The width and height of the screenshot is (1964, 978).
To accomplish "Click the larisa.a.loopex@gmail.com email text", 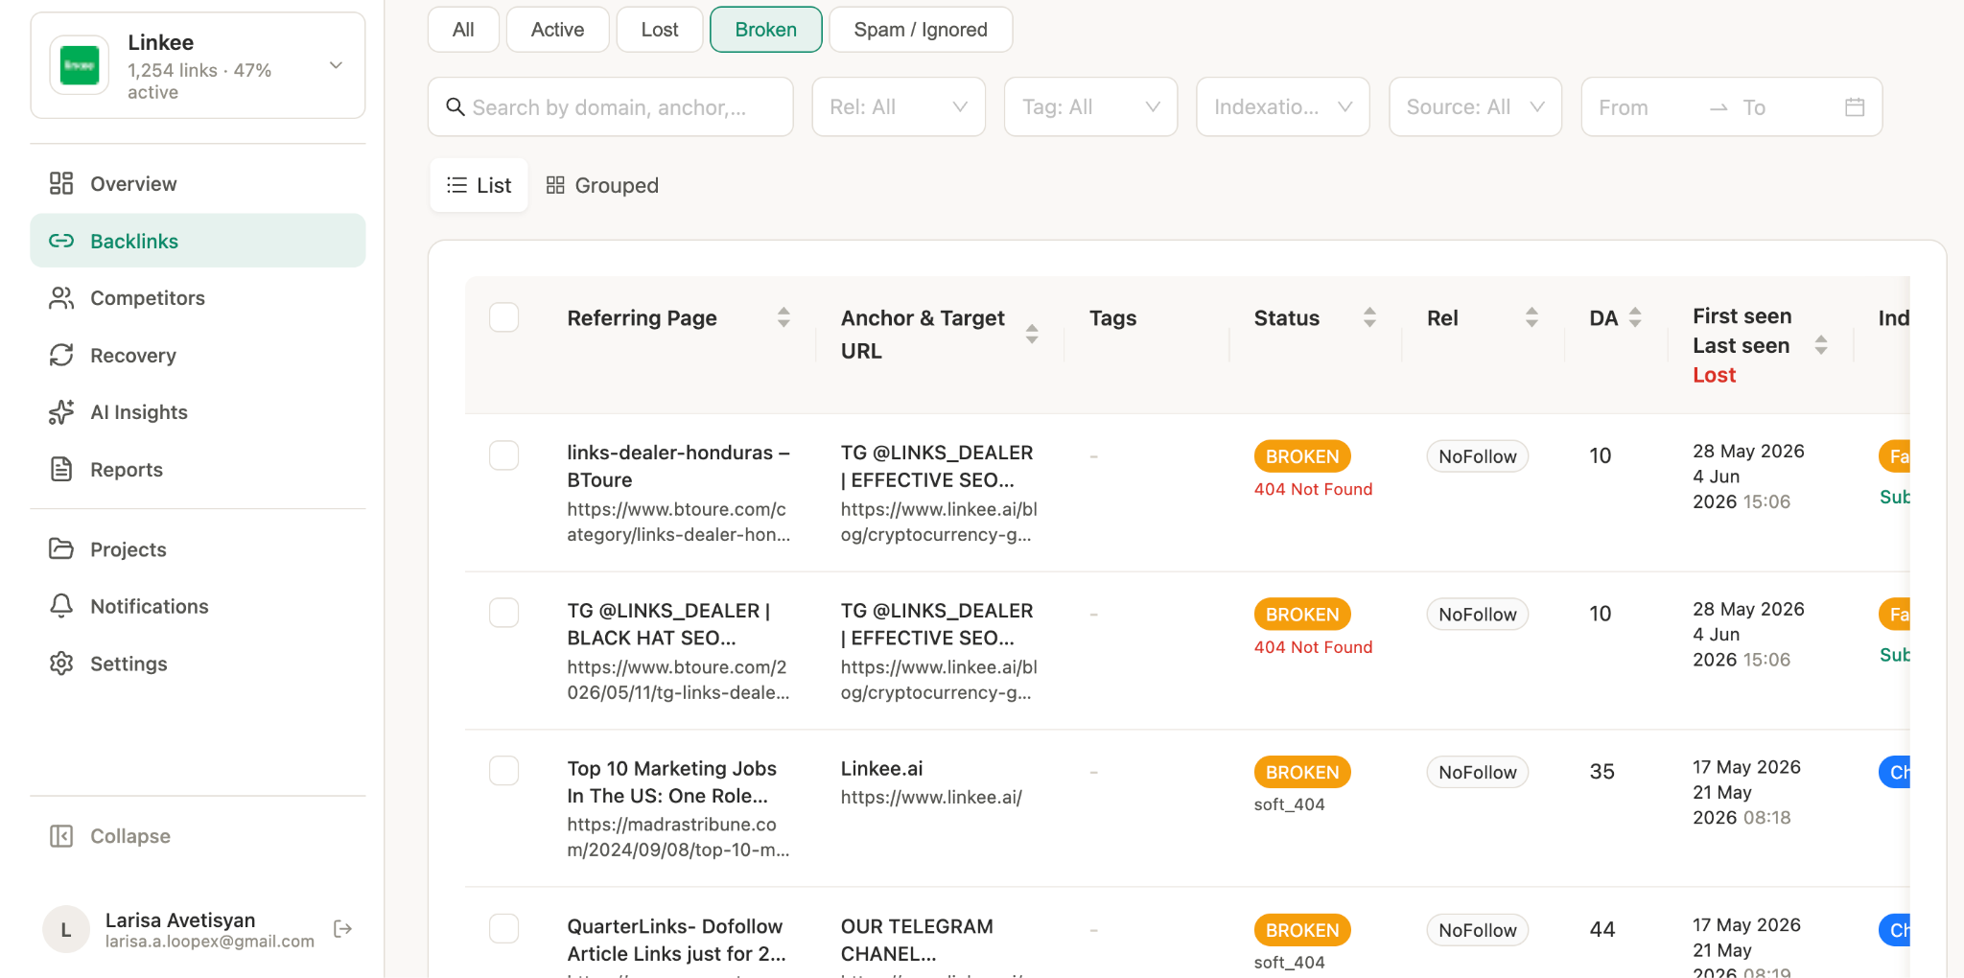I will pos(210,942).
